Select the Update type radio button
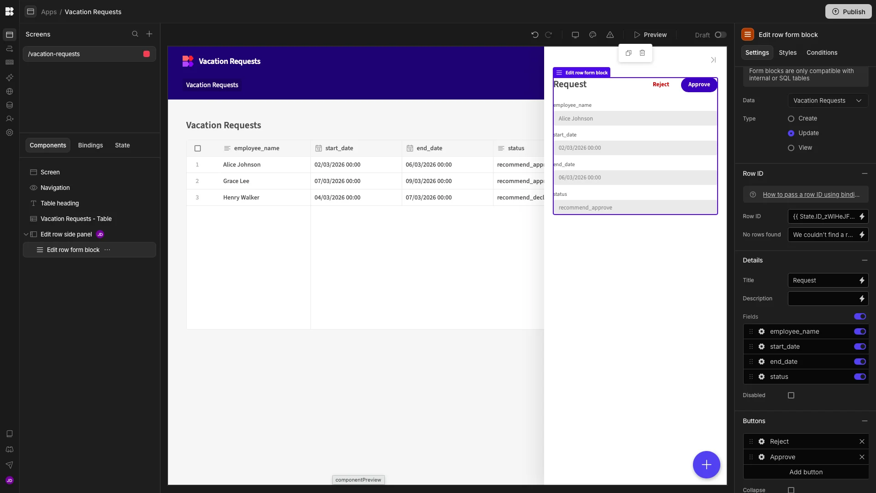This screenshot has width=876, height=493. tap(791, 133)
